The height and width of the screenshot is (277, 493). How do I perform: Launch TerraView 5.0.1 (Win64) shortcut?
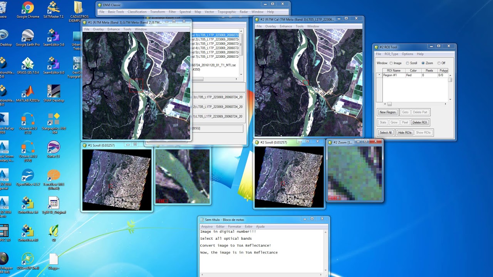click(54, 179)
